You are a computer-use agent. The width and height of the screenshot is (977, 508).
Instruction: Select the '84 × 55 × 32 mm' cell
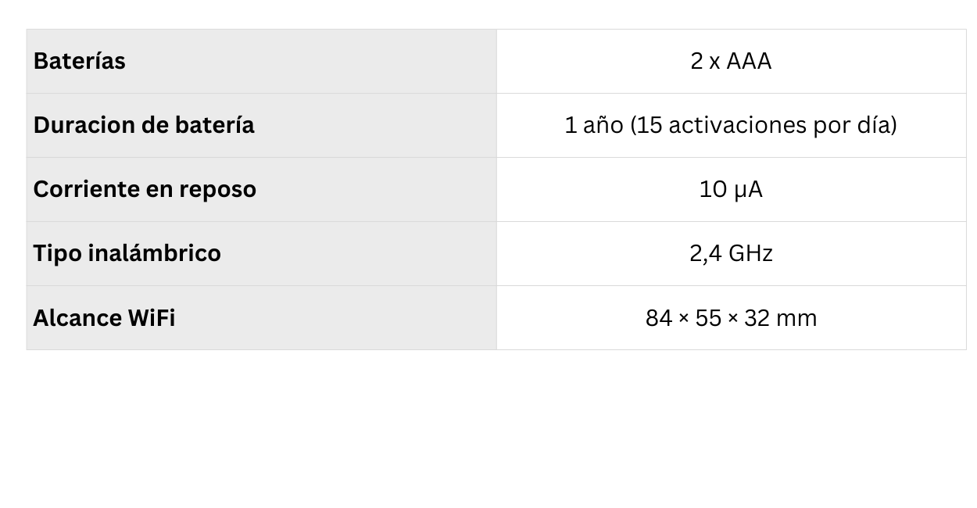point(731,318)
